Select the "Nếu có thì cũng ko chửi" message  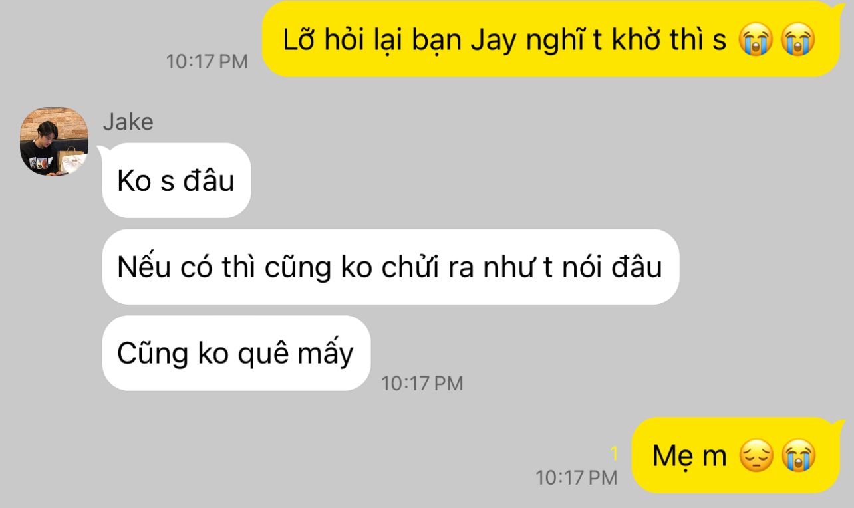[390, 267]
